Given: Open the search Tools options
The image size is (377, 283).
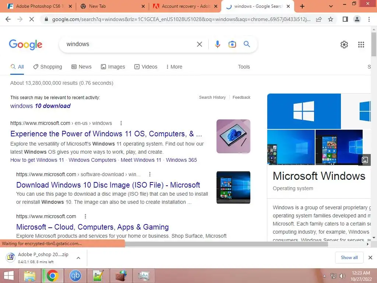Looking at the screenshot, I should coord(244,67).
